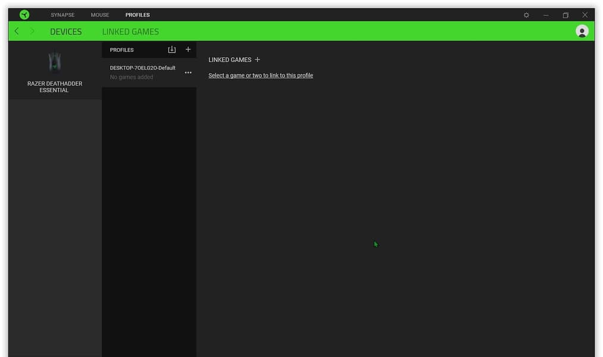Screen dimensions: 603x357
Task: Add a linked game with plus icon
Action: [x=257, y=59]
